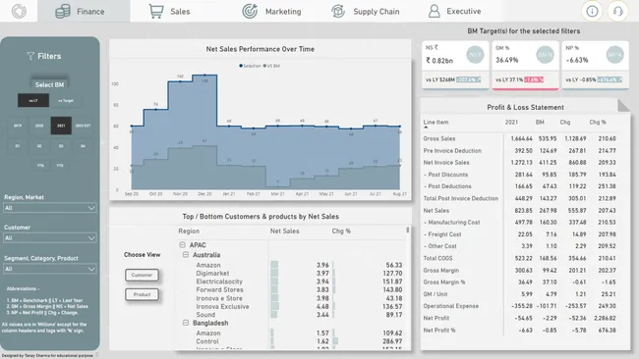Select the Operational Expense line item
This screenshot has width=639, height=359.
(x=520, y=306)
